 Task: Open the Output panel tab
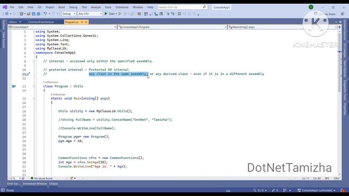pyautogui.click(x=53, y=184)
